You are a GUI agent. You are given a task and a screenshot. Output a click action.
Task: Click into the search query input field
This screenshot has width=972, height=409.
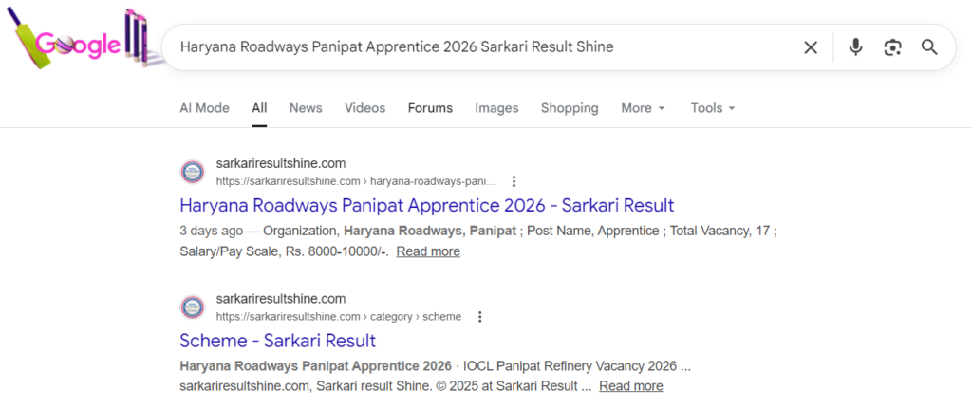point(475,47)
